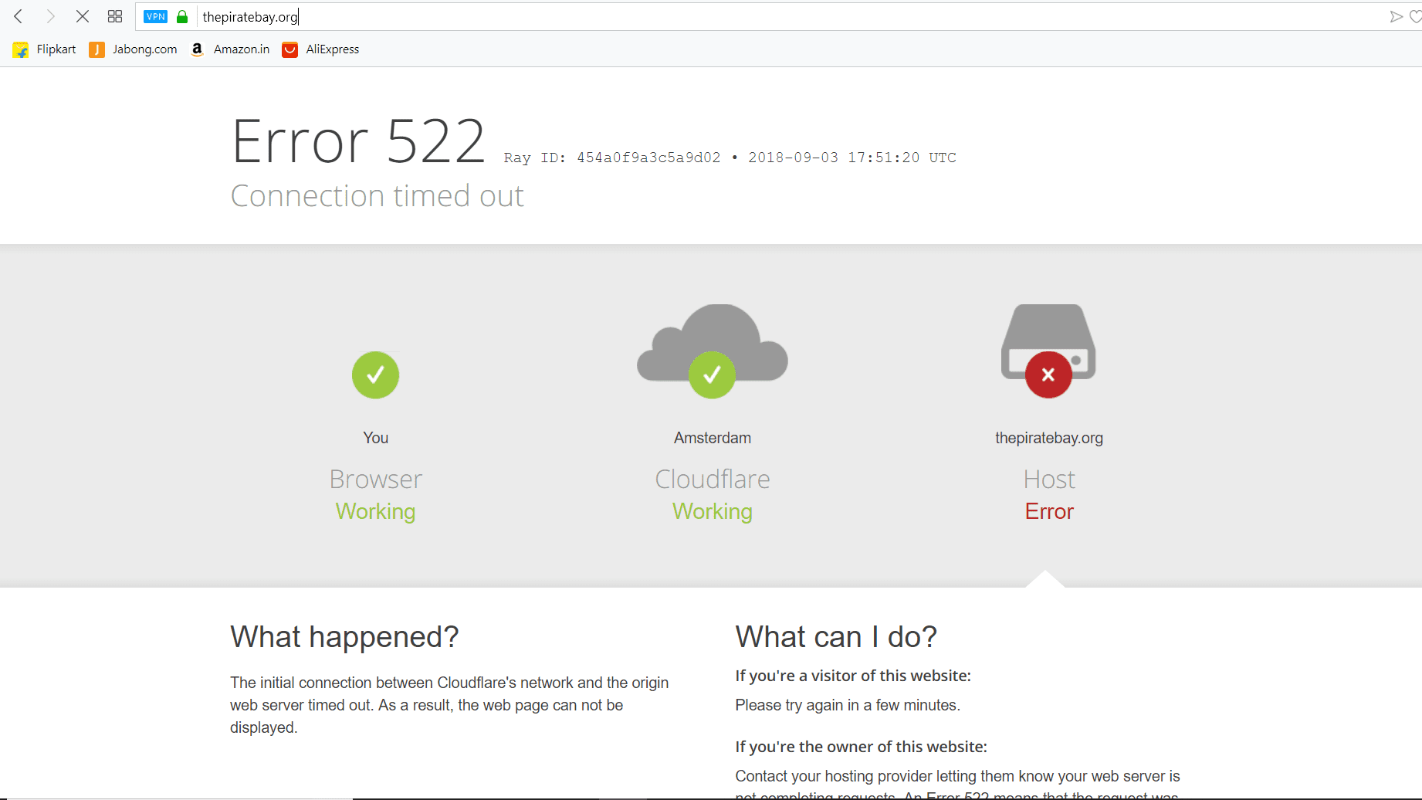Screen dimensions: 1422x800
Task: Click the 'What happened?' heading
Action: 344,637
